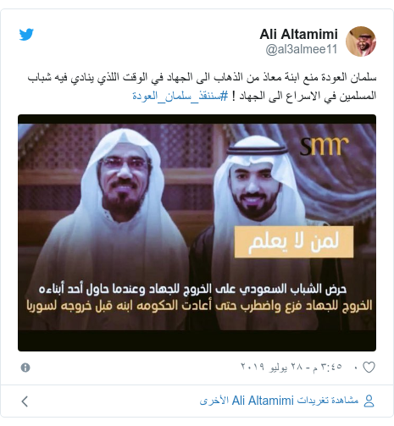Click the tweet body text
The width and height of the screenshot is (394, 426).
click(x=202, y=86)
